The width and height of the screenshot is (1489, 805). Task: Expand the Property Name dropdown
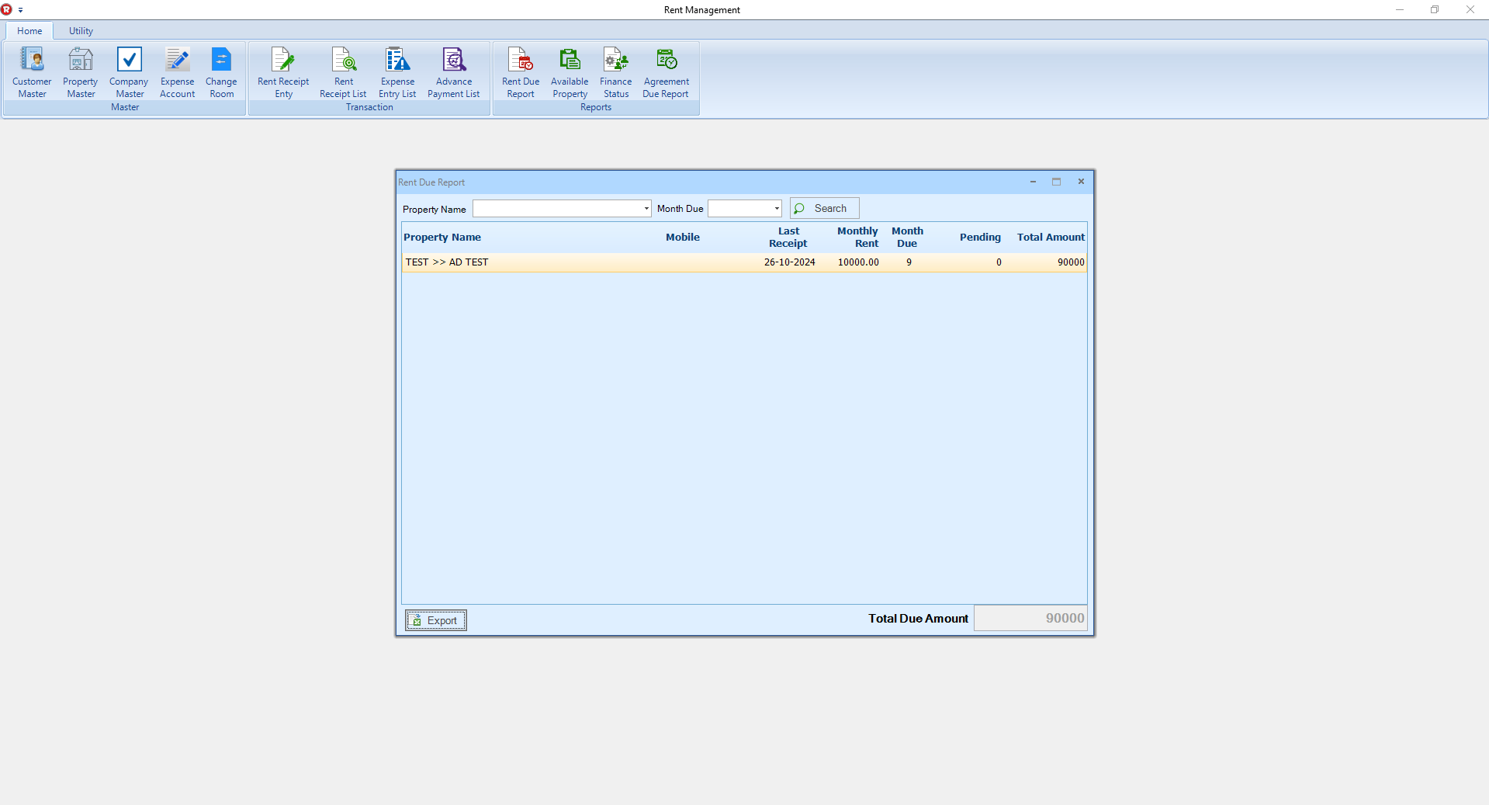[646, 209]
